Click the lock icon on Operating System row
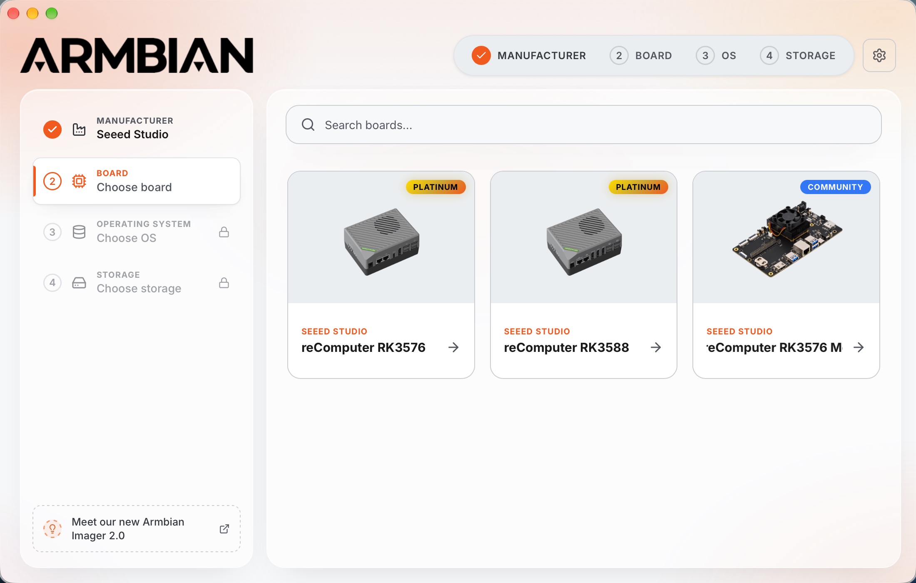Viewport: 916px width, 583px height. pos(224,232)
